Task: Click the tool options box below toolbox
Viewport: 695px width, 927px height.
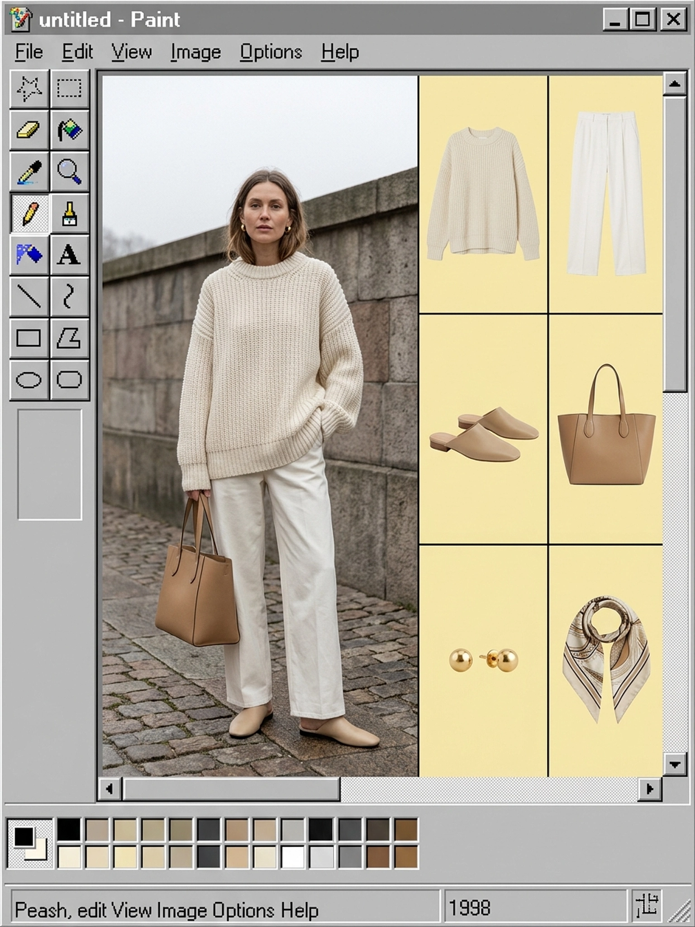Action: 50,465
